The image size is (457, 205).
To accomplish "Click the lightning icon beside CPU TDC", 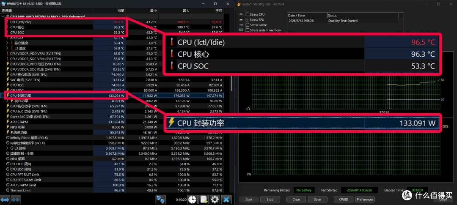I will tap(8, 85).
